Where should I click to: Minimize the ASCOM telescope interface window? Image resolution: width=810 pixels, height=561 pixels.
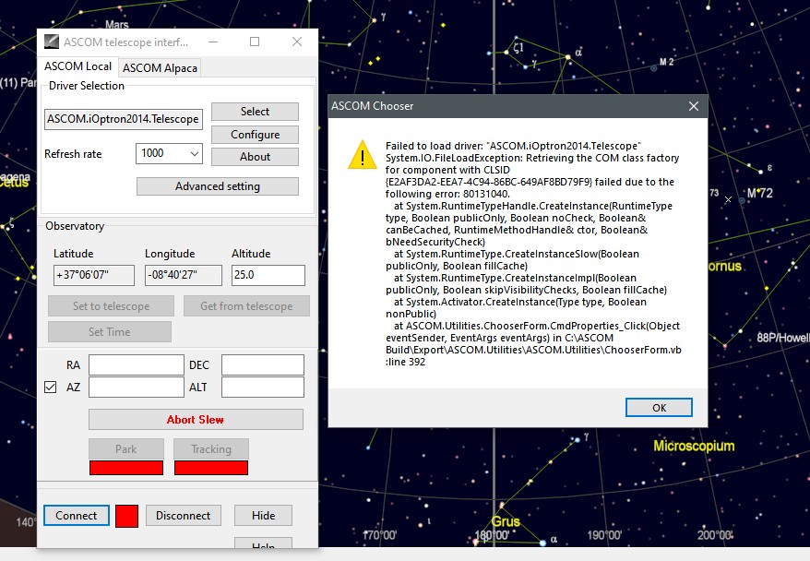[213, 42]
